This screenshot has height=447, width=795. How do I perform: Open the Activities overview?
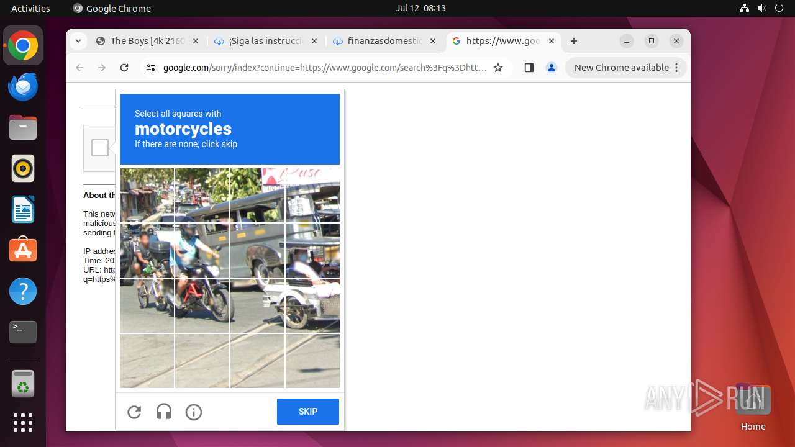(30, 8)
